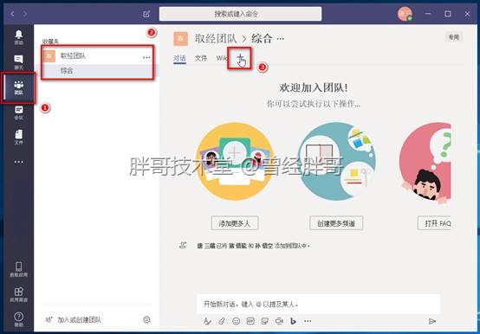Image resolution: width=480 pixels, height=334 pixels.
Task: Go back with the left arrow
Action: 12,14
